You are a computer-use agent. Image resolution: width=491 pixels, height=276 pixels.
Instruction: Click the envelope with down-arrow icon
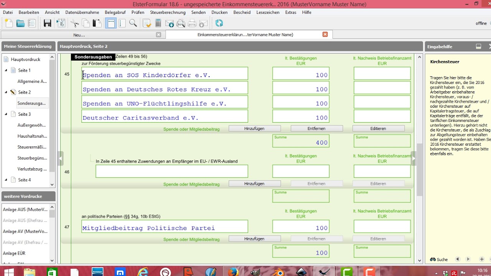pyautogui.click(x=203, y=23)
